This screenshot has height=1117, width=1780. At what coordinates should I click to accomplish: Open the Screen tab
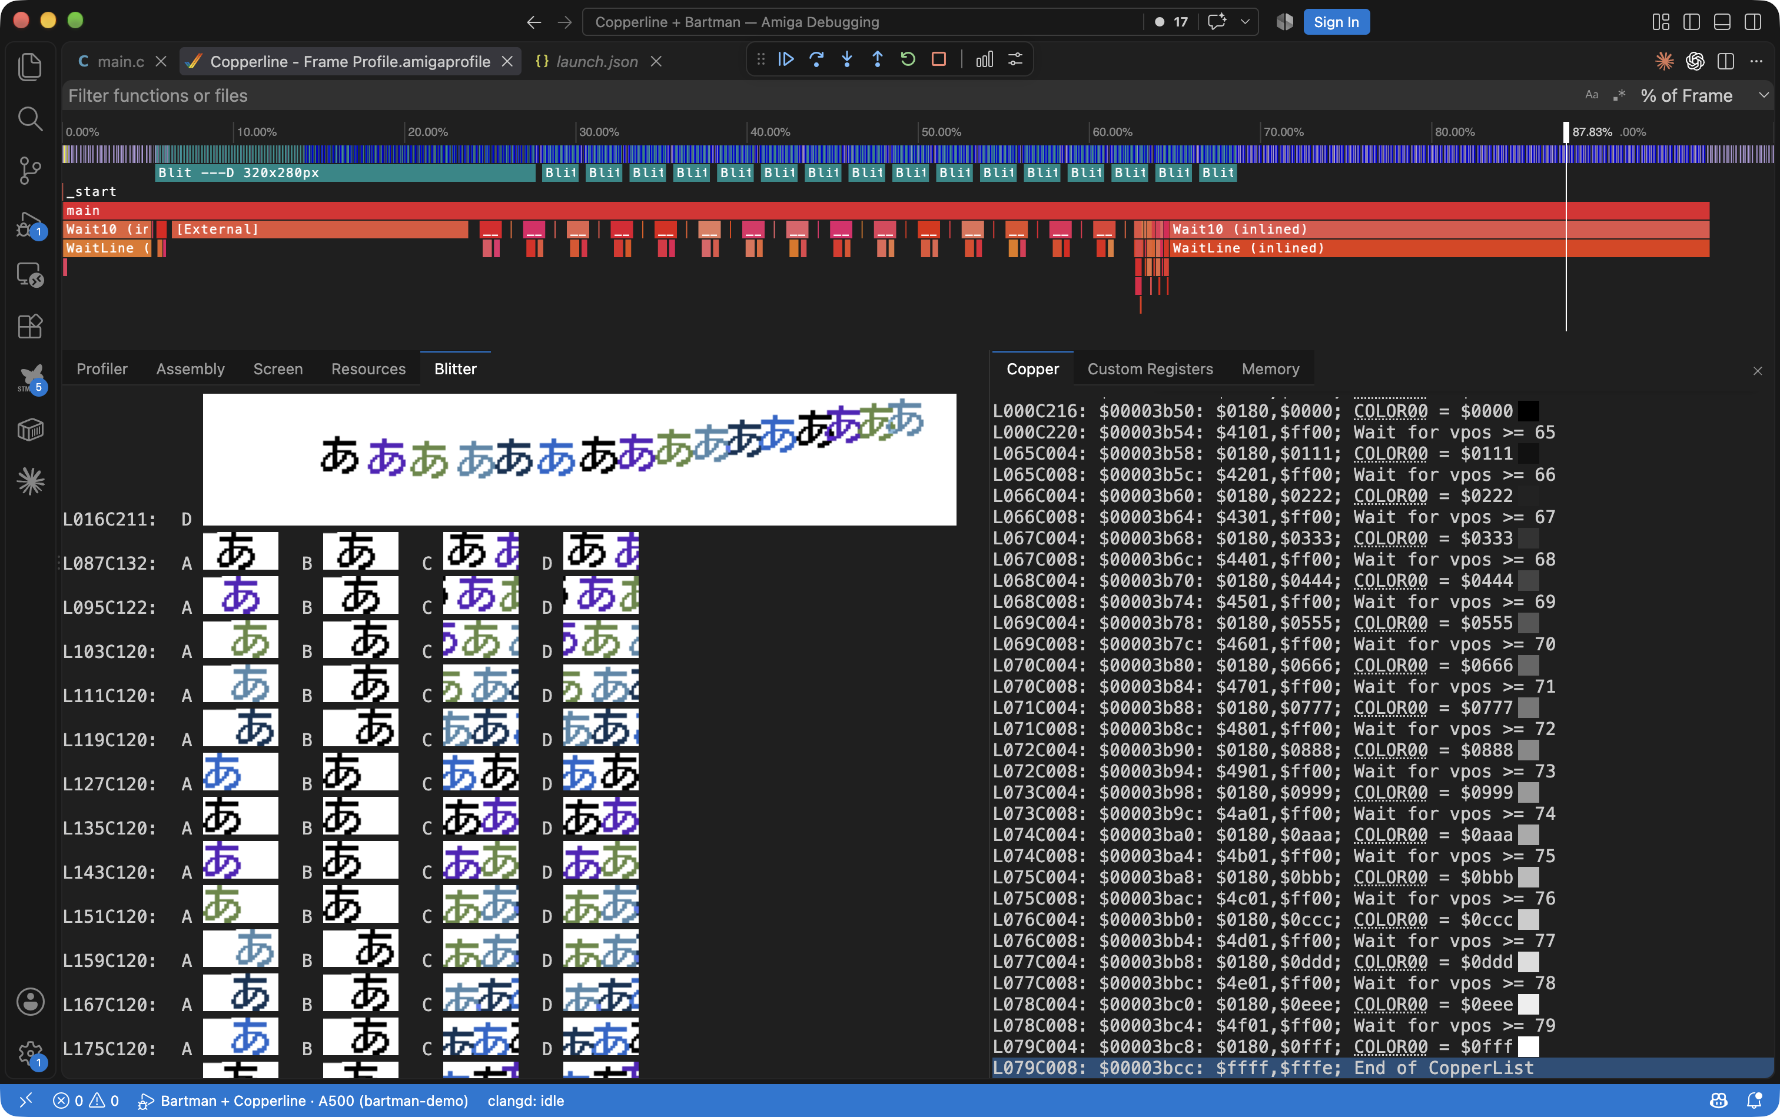pyautogui.click(x=278, y=368)
